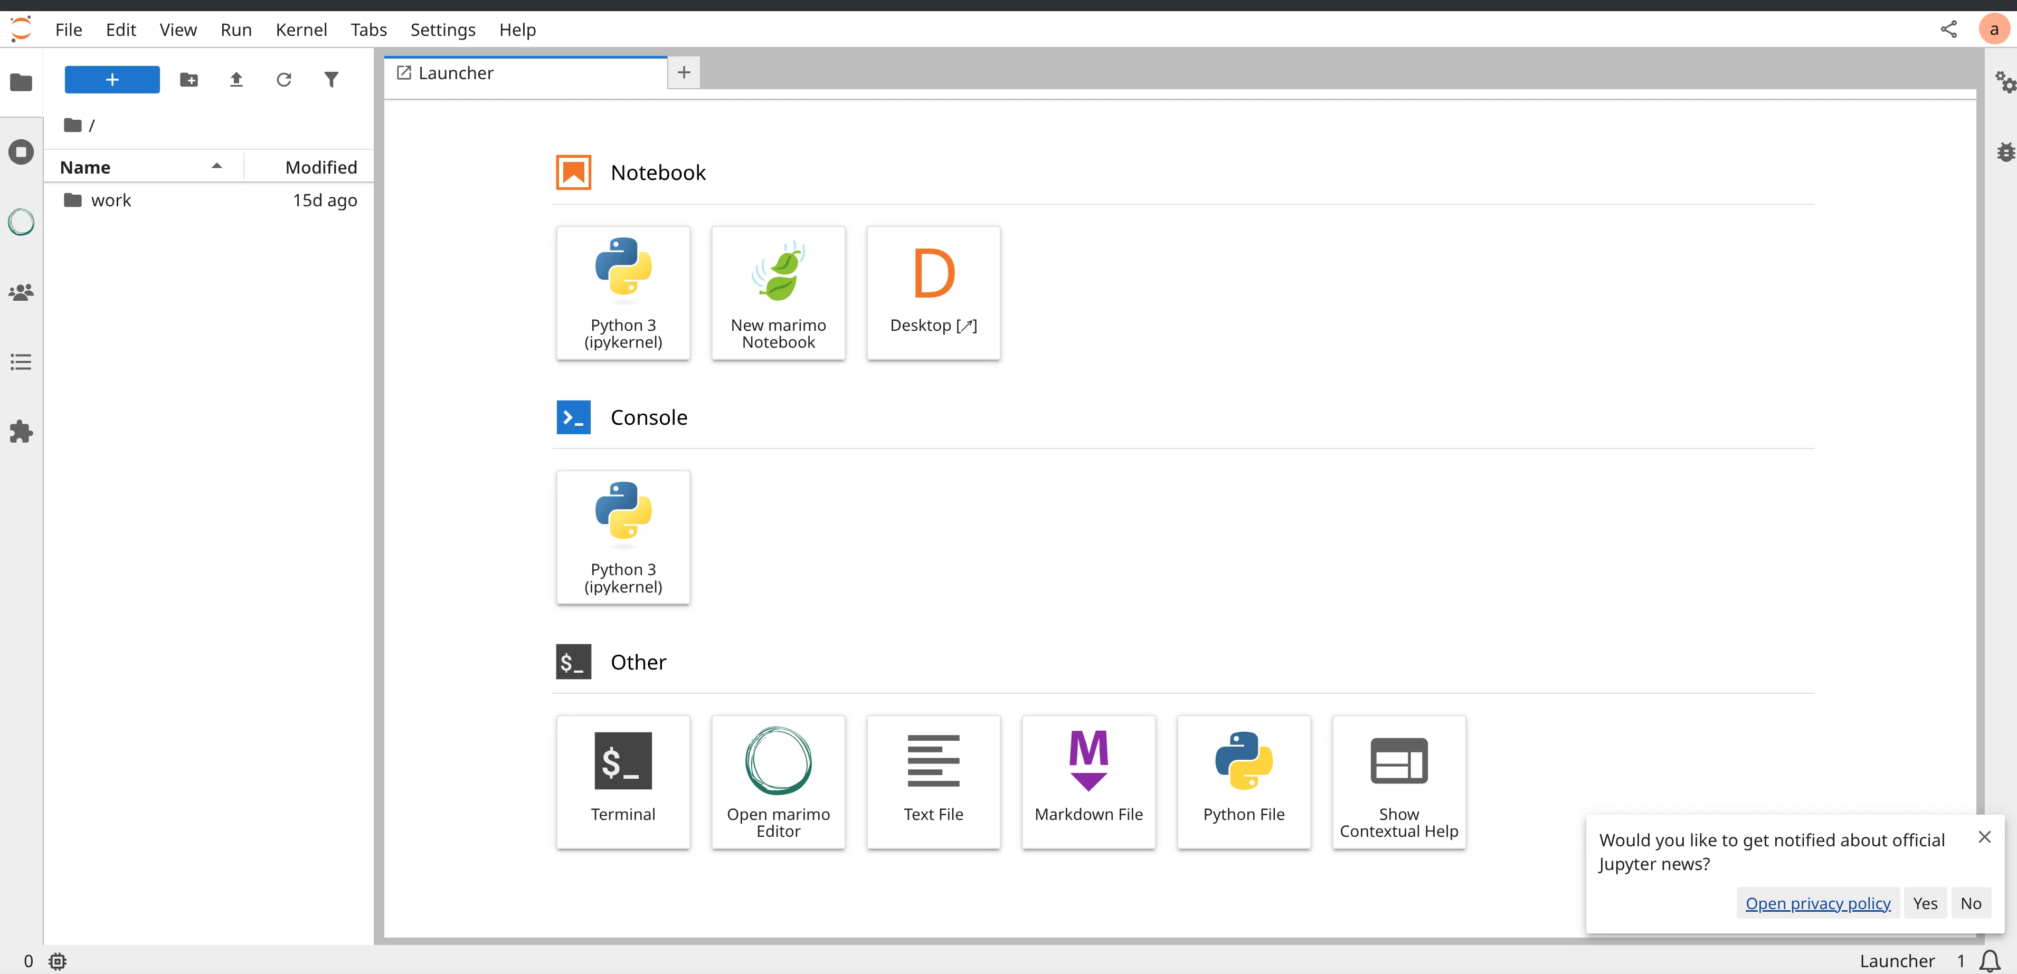Open the user avatar 'a' menu

(1994, 30)
